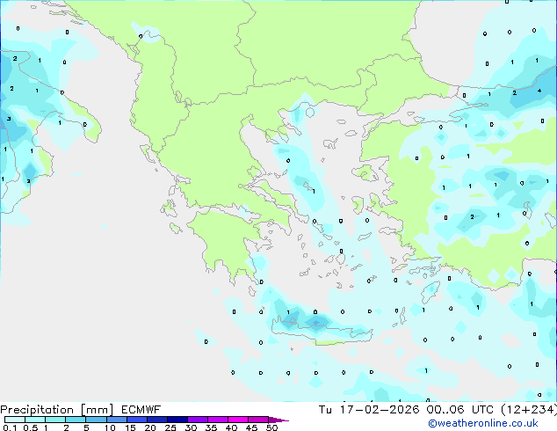Click the legend label '0.1'

pos(10,427)
